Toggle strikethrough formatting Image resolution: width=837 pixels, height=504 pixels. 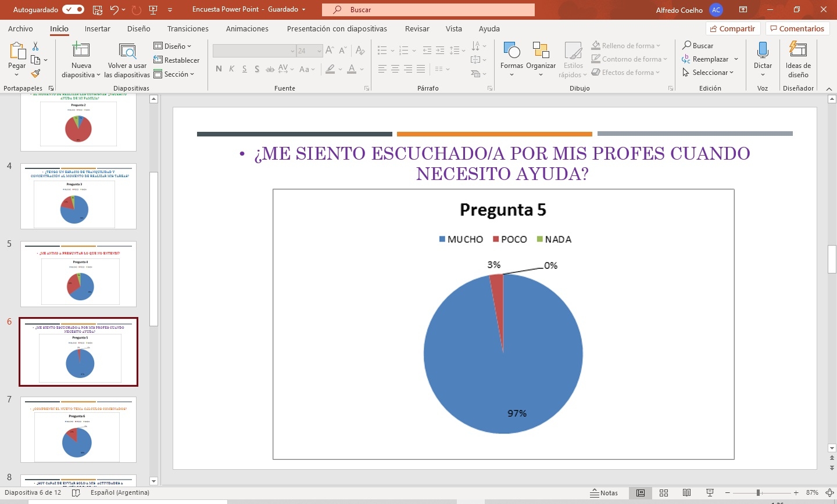coord(270,69)
